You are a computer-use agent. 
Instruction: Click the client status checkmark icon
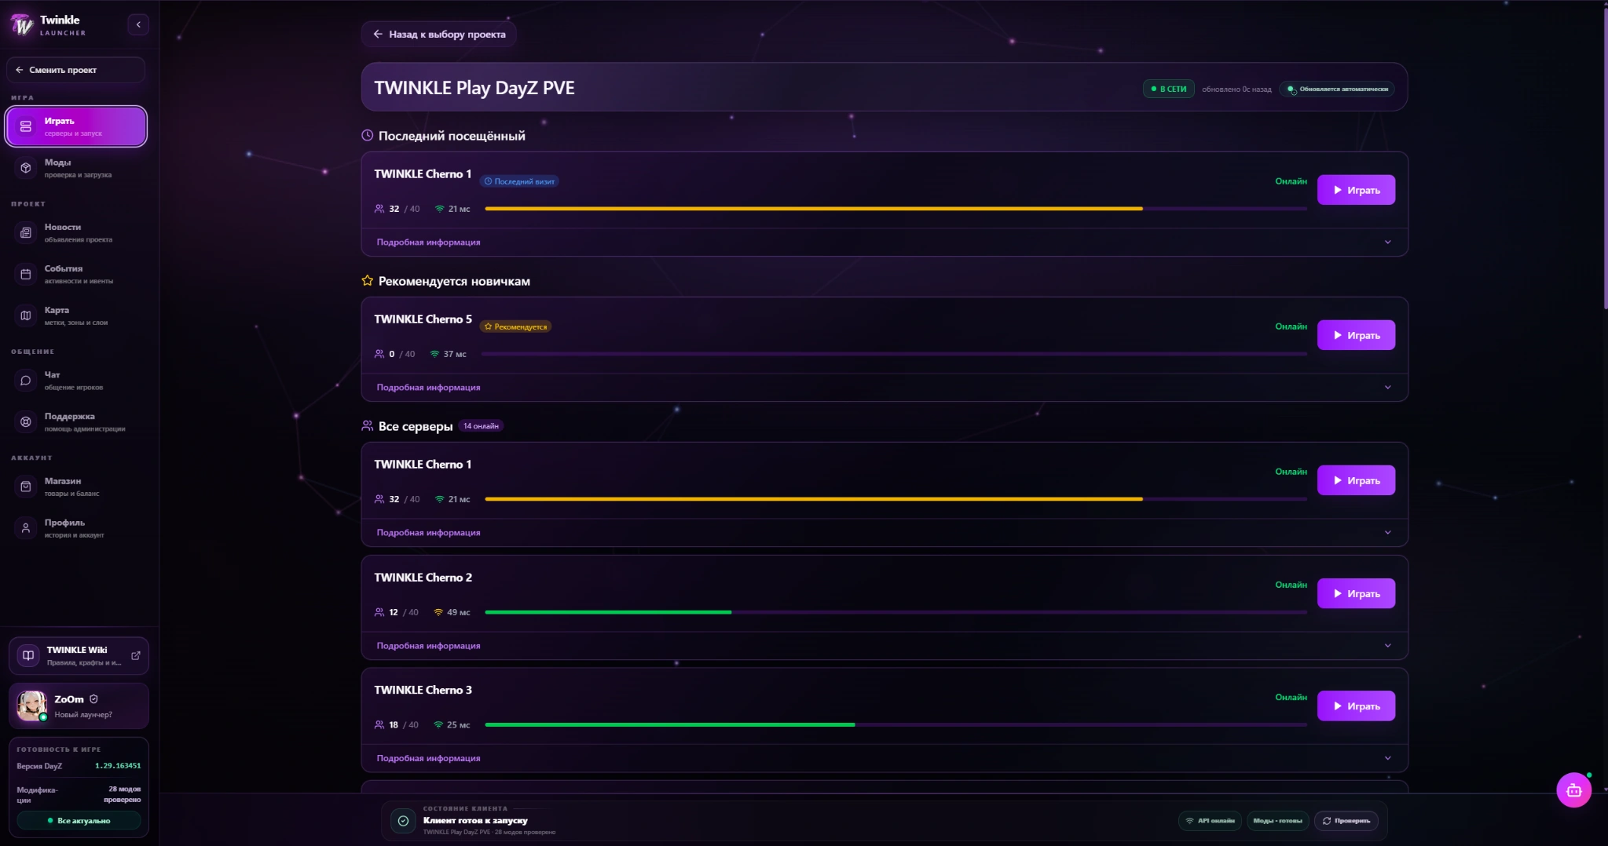pos(403,821)
